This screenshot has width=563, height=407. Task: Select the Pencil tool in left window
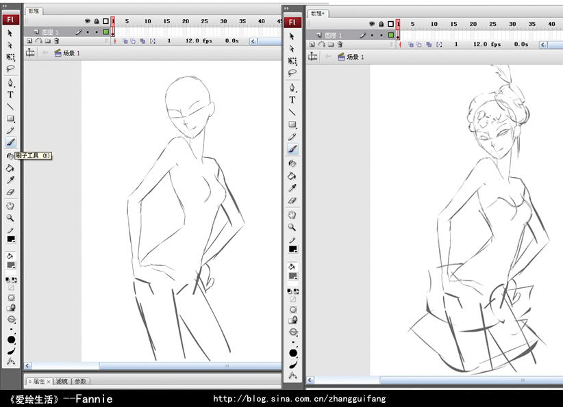[x=10, y=131]
